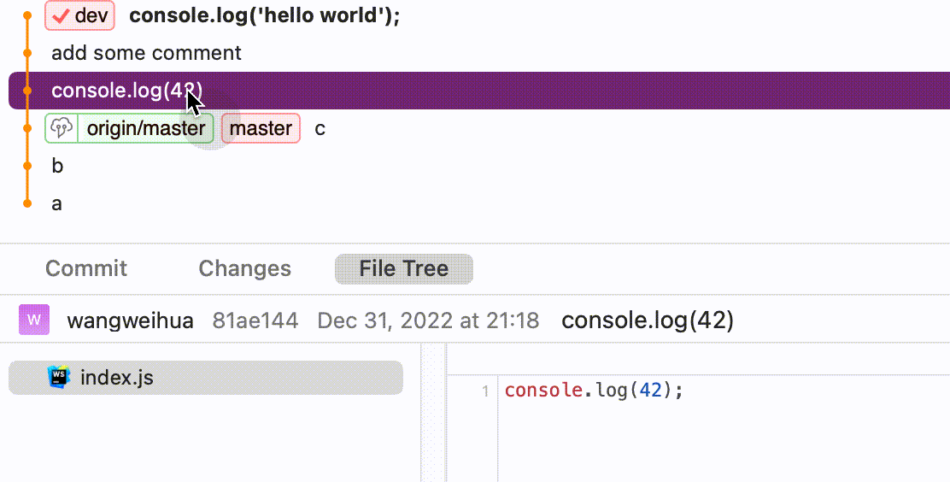Click the red checkmark on dev branch badge
The image size is (950, 482).
coord(61,15)
